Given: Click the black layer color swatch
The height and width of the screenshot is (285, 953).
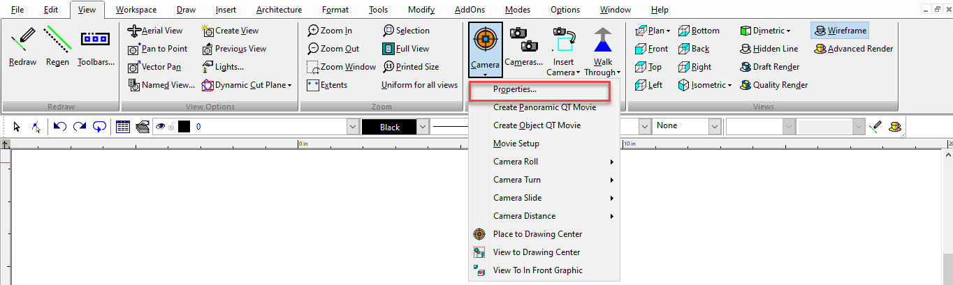Looking at the screenshot, I should coord(184,127).
